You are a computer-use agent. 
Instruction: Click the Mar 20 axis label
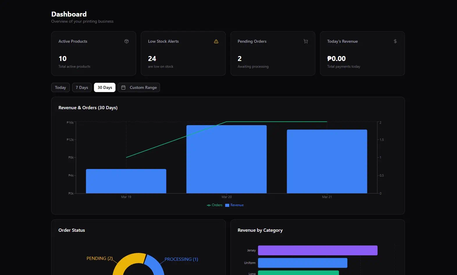(x=227, y=197)
